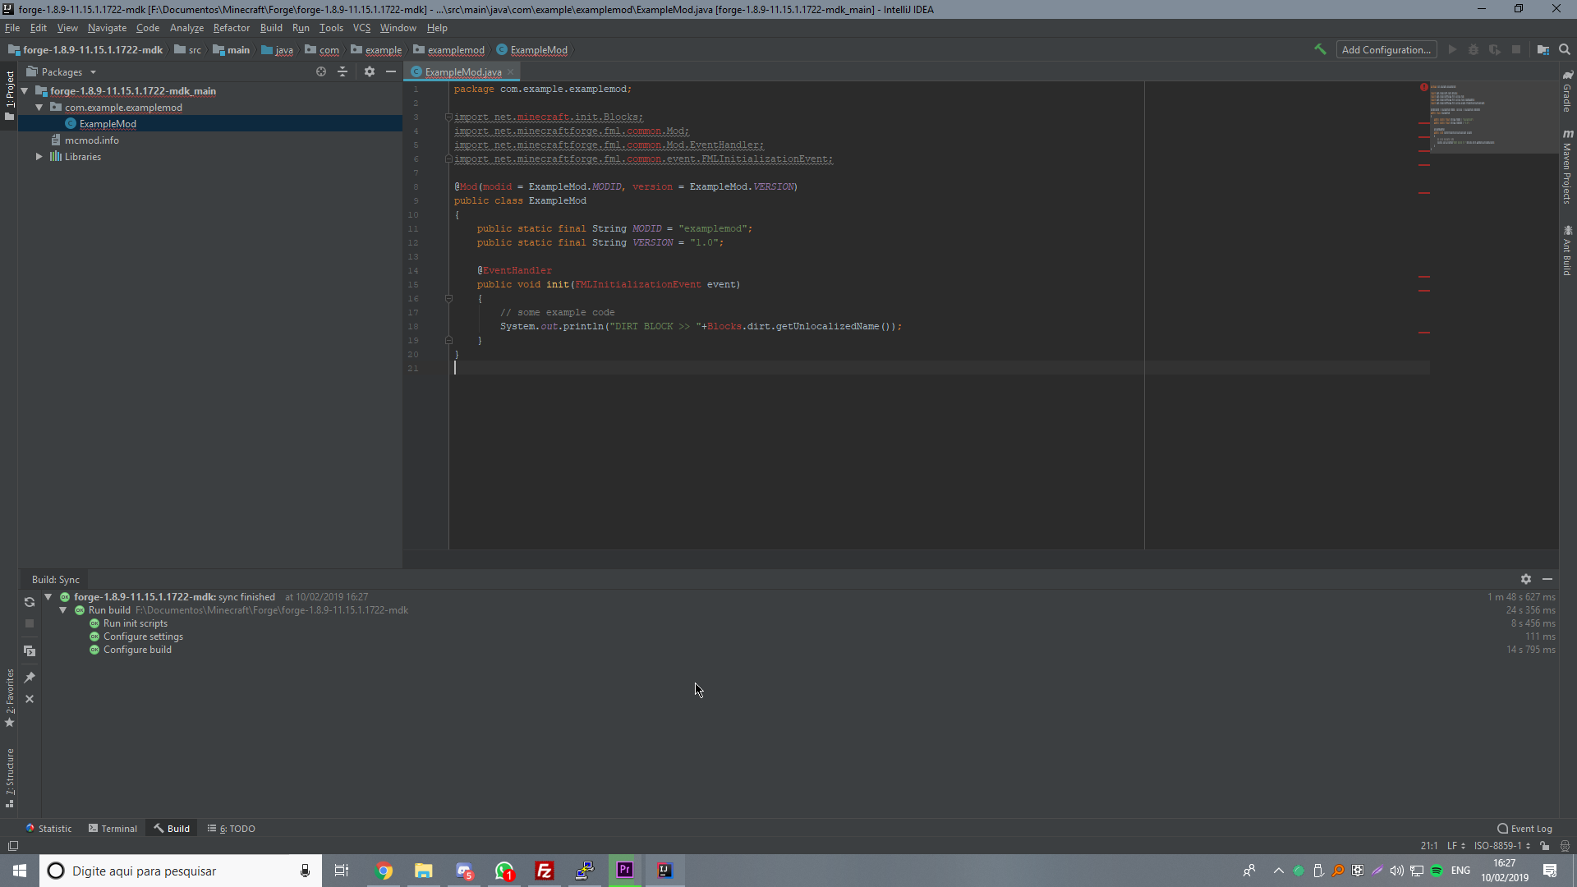The width and height of the screenshot is (1577, 887).
Task: Open the Gradle side panel
Action: click(x=1568, y=92)
